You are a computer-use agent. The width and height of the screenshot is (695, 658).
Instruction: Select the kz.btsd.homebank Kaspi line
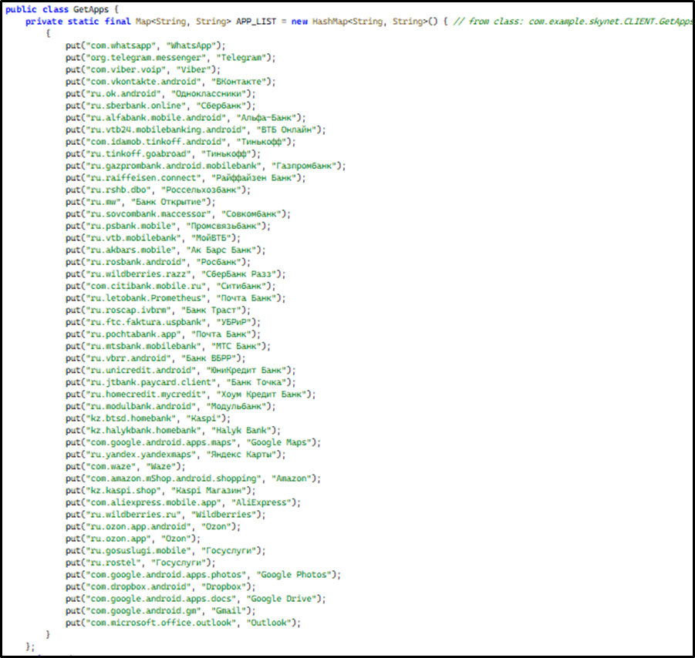148,418
